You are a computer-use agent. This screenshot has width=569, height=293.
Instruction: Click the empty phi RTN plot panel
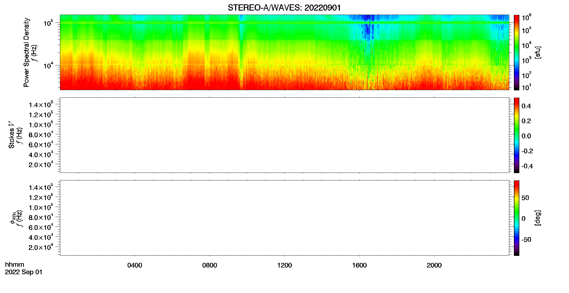tap(284, 218)
